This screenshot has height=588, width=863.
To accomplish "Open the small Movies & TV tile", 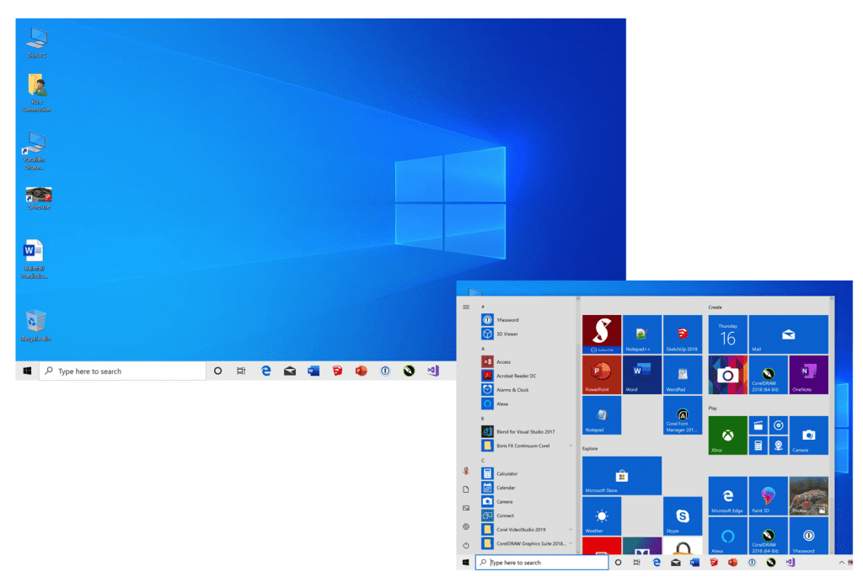I will [x=758, y=425].
